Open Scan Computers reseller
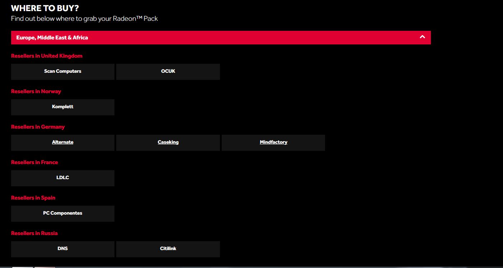503x268 pixels. click(x=63, y=72)
